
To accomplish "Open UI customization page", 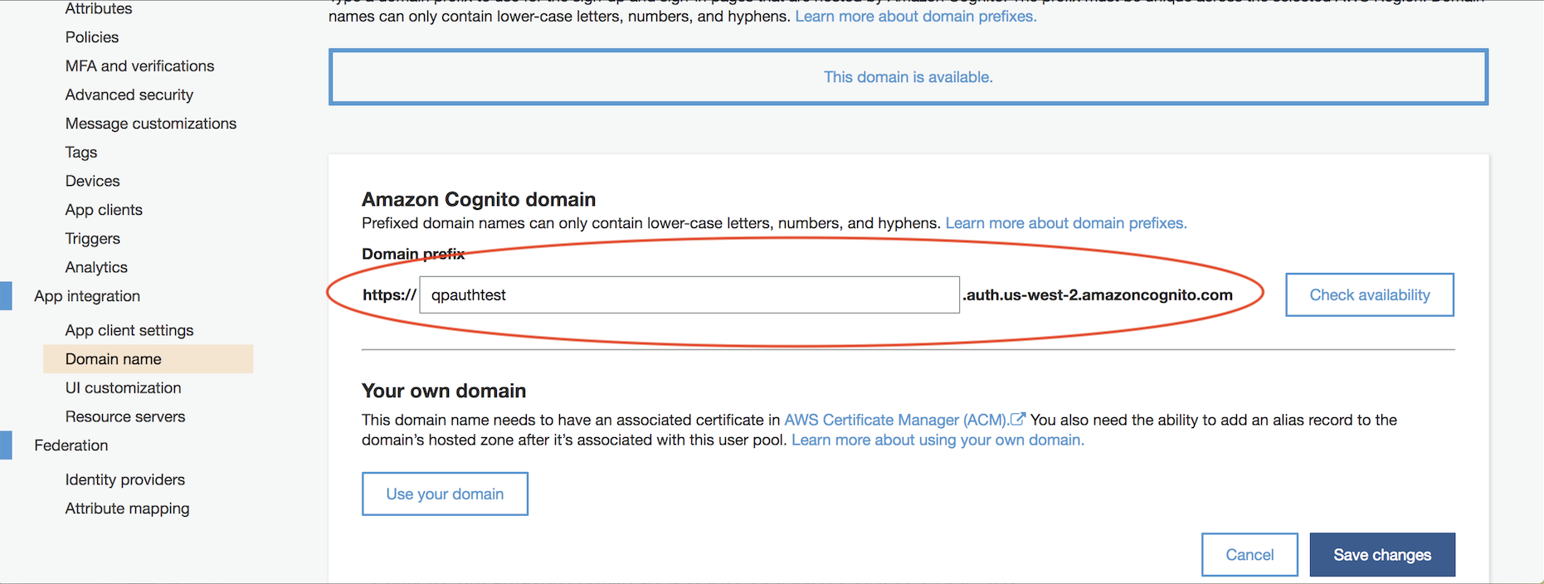I will coord(123,387).
